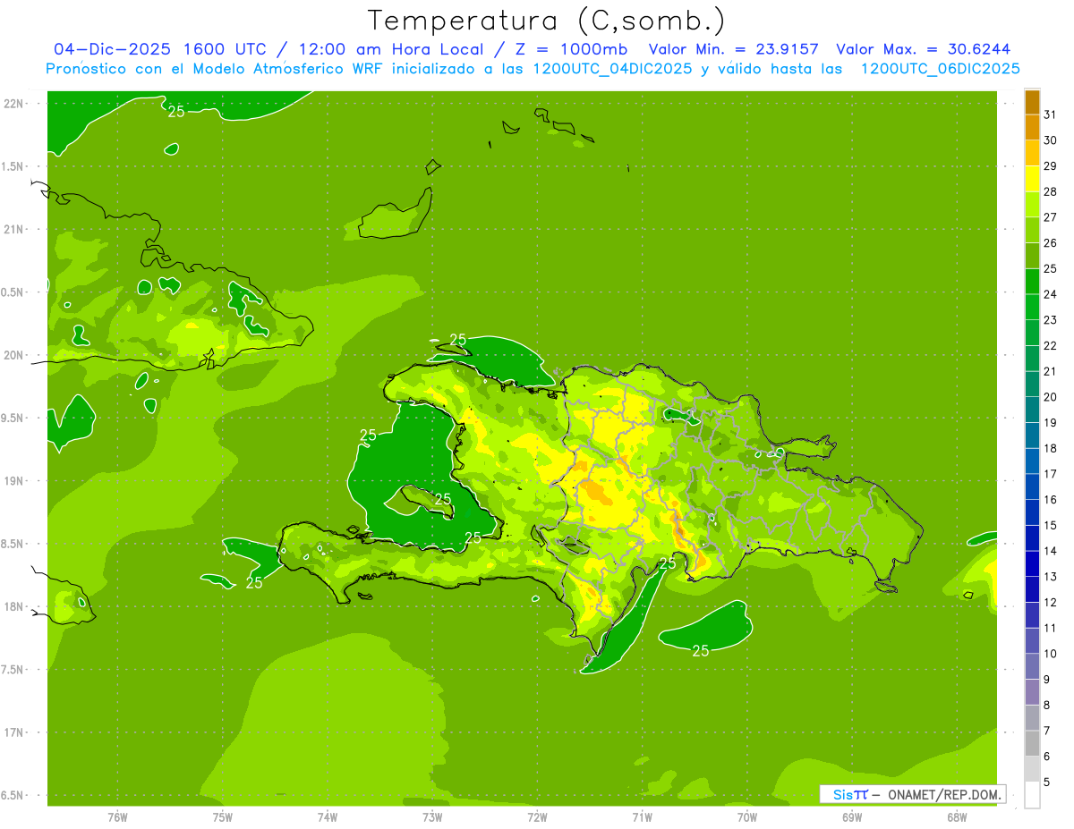
Task: Click the color scale value "28"
Action: coord(1051,191)
